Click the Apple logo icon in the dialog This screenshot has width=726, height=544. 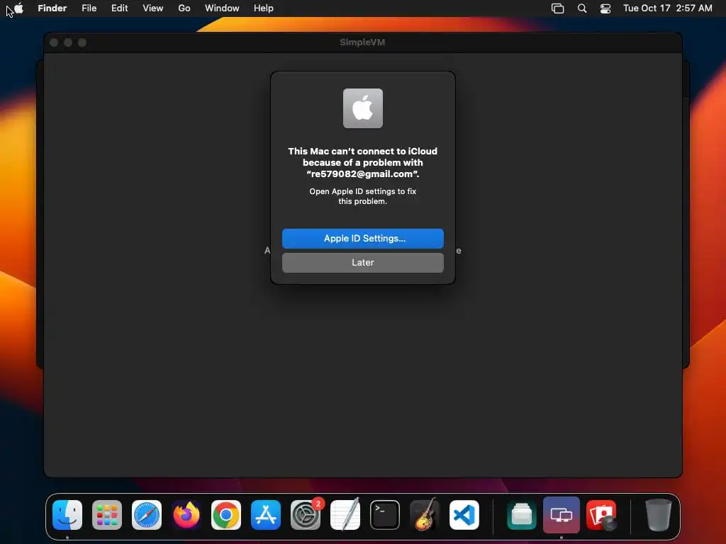[x=362, y=108]
